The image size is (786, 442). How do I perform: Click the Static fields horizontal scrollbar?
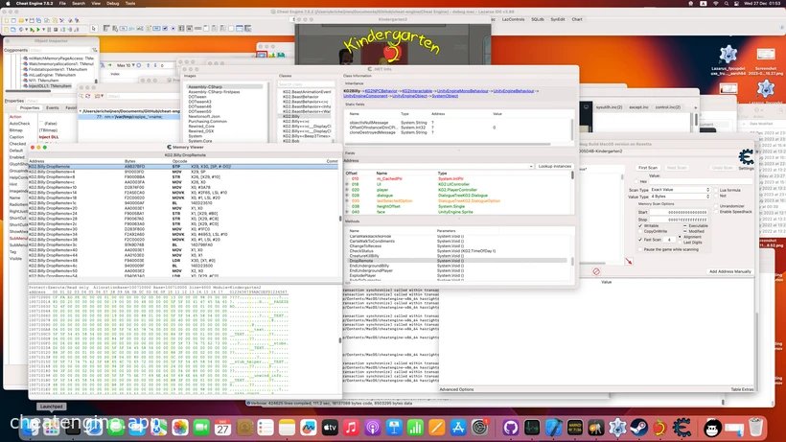click(450, 145)
